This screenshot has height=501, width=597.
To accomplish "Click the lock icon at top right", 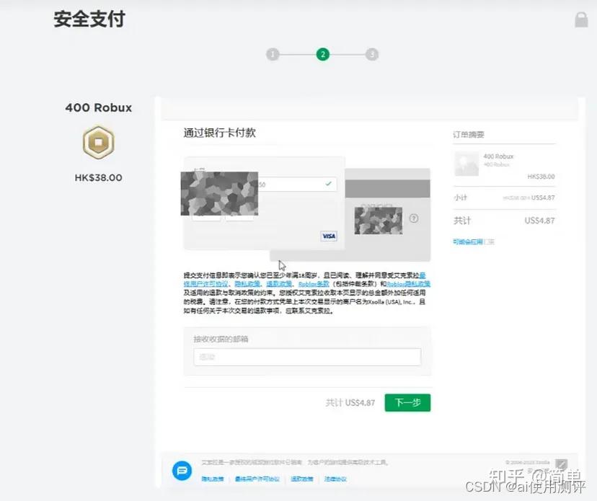I will tap(581, 22).
